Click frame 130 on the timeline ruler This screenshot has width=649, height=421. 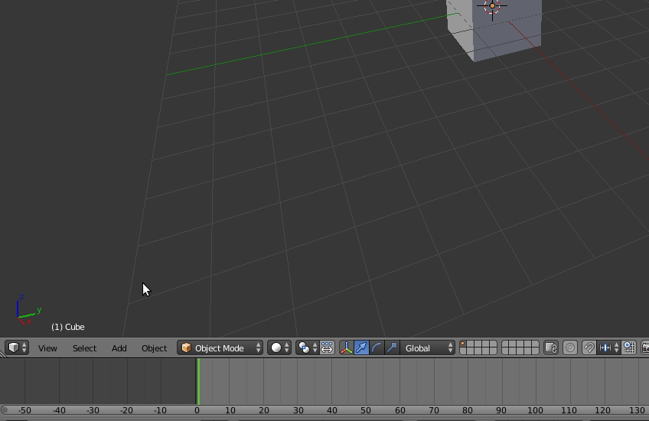[x=637, y=410]
